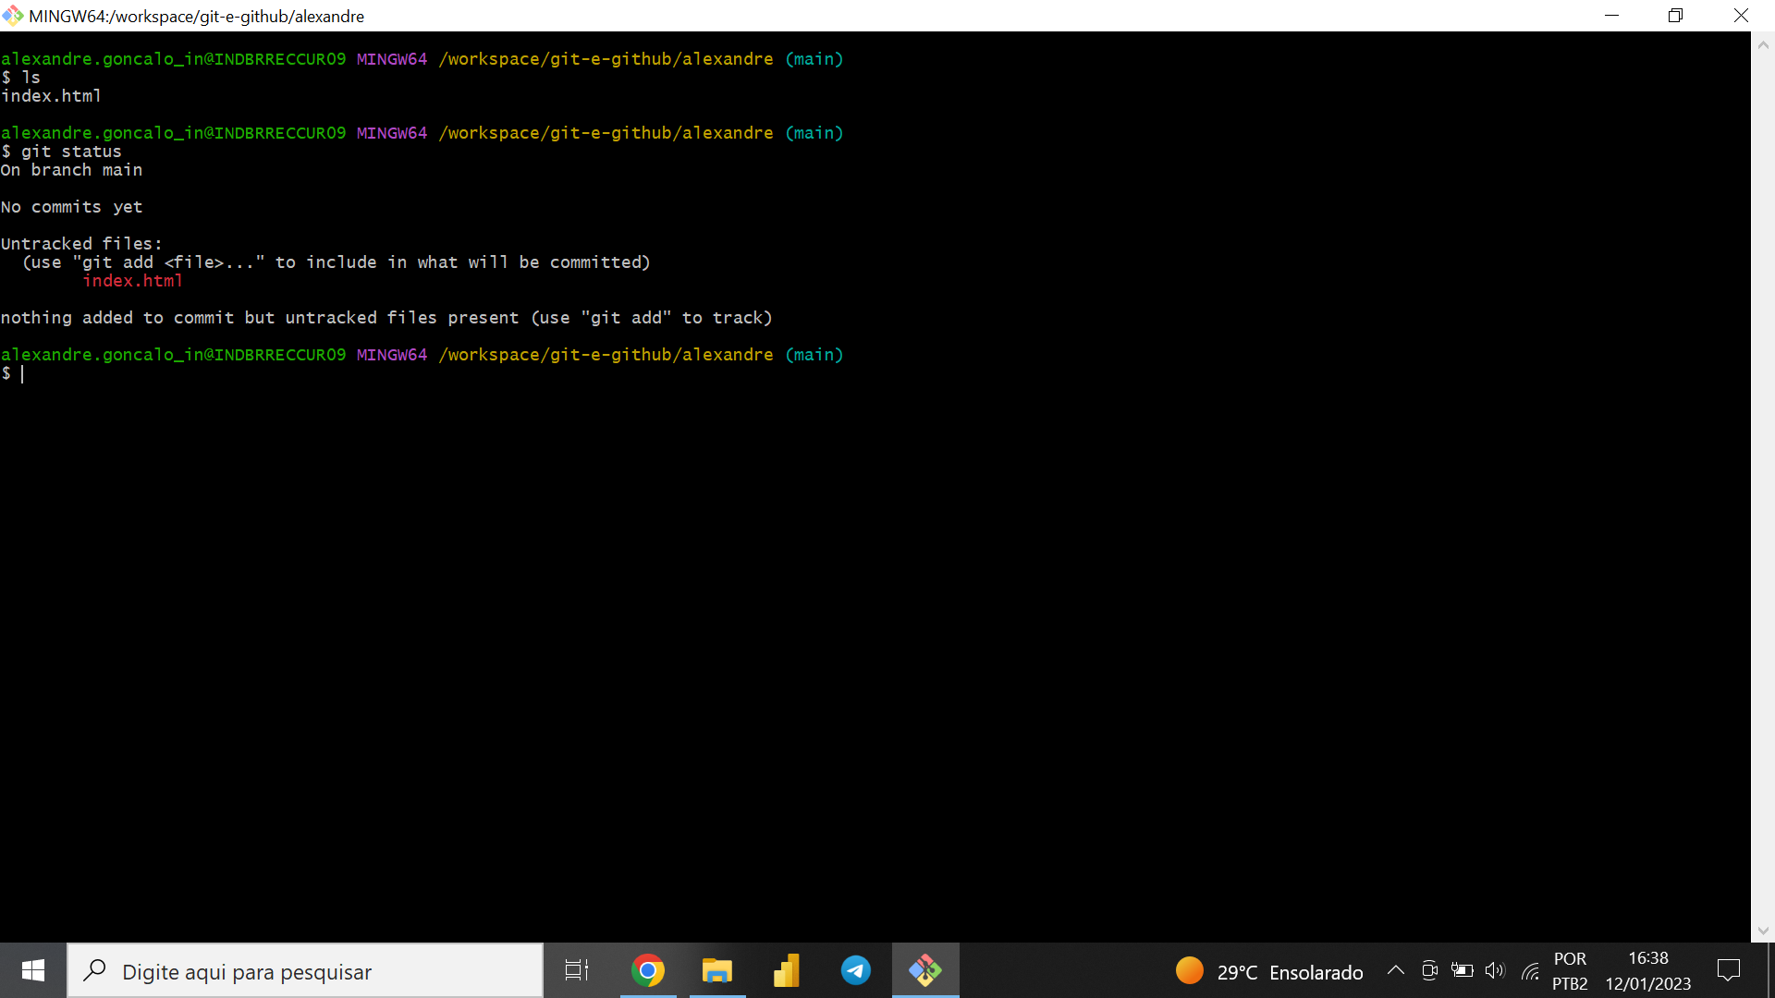The width and height of the screenshot is (1775, 998).
Task: Click the Windows Start button
Action: pos(33,971)
